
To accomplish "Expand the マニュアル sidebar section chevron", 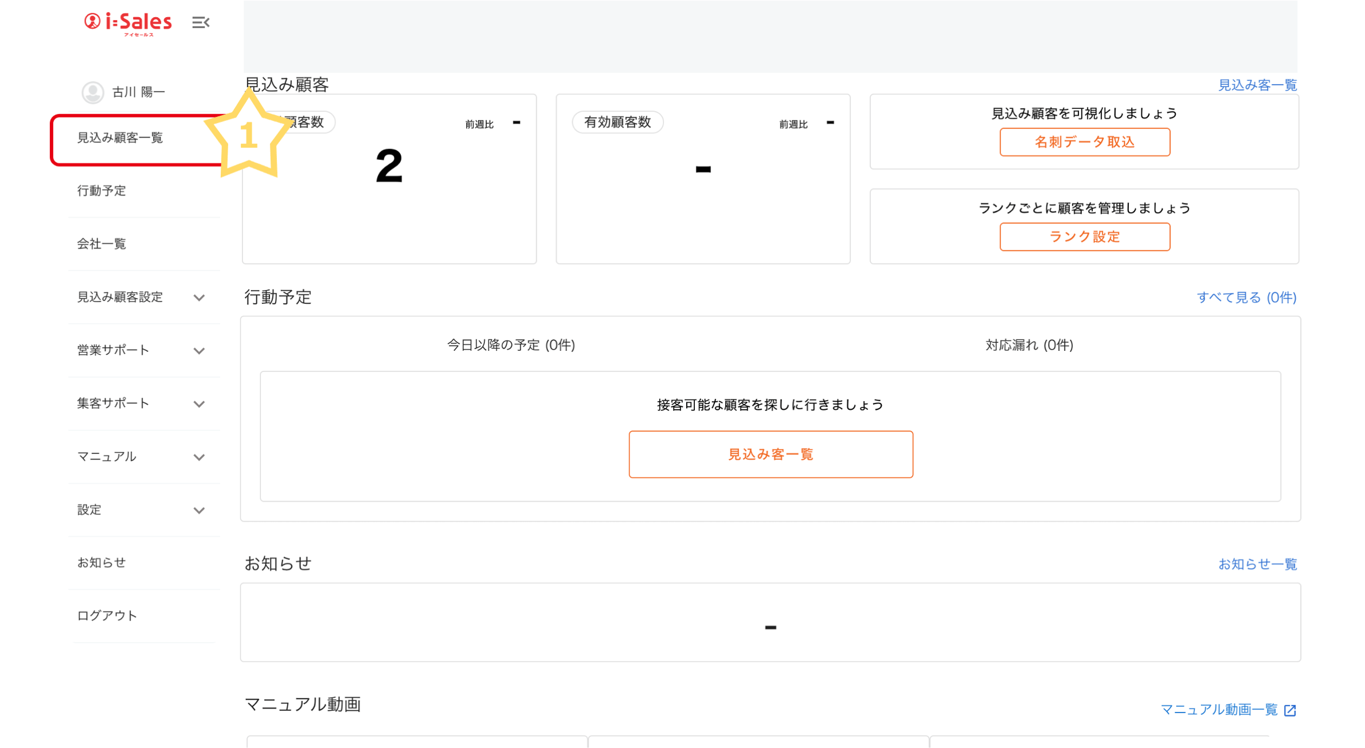I will coord(199,457).
